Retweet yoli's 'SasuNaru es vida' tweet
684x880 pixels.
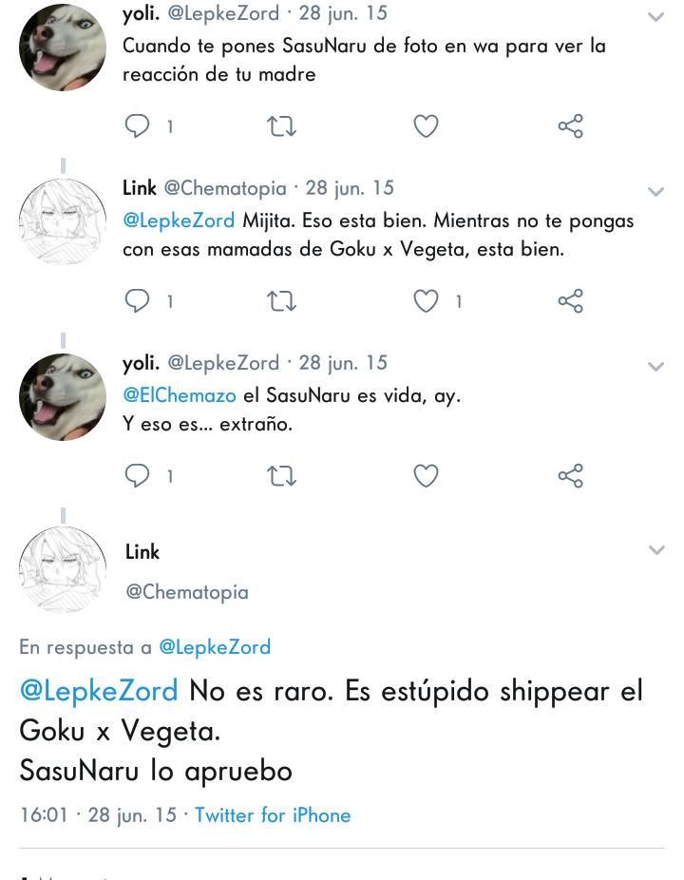click(x=281, y=476)
